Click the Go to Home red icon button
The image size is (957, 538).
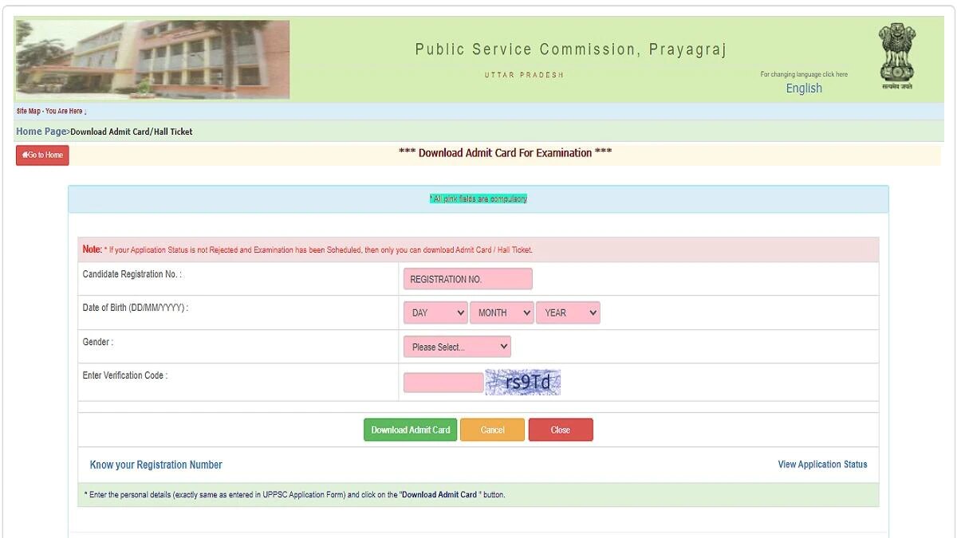point(41,155)
